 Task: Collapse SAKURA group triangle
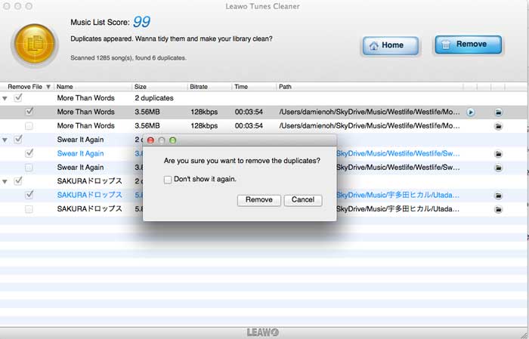pos(5,182)
